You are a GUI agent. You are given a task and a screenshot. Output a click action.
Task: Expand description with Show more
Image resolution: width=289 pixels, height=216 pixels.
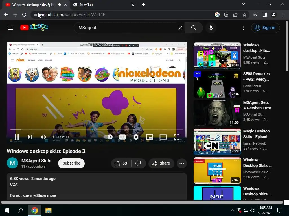pos(46,195)
